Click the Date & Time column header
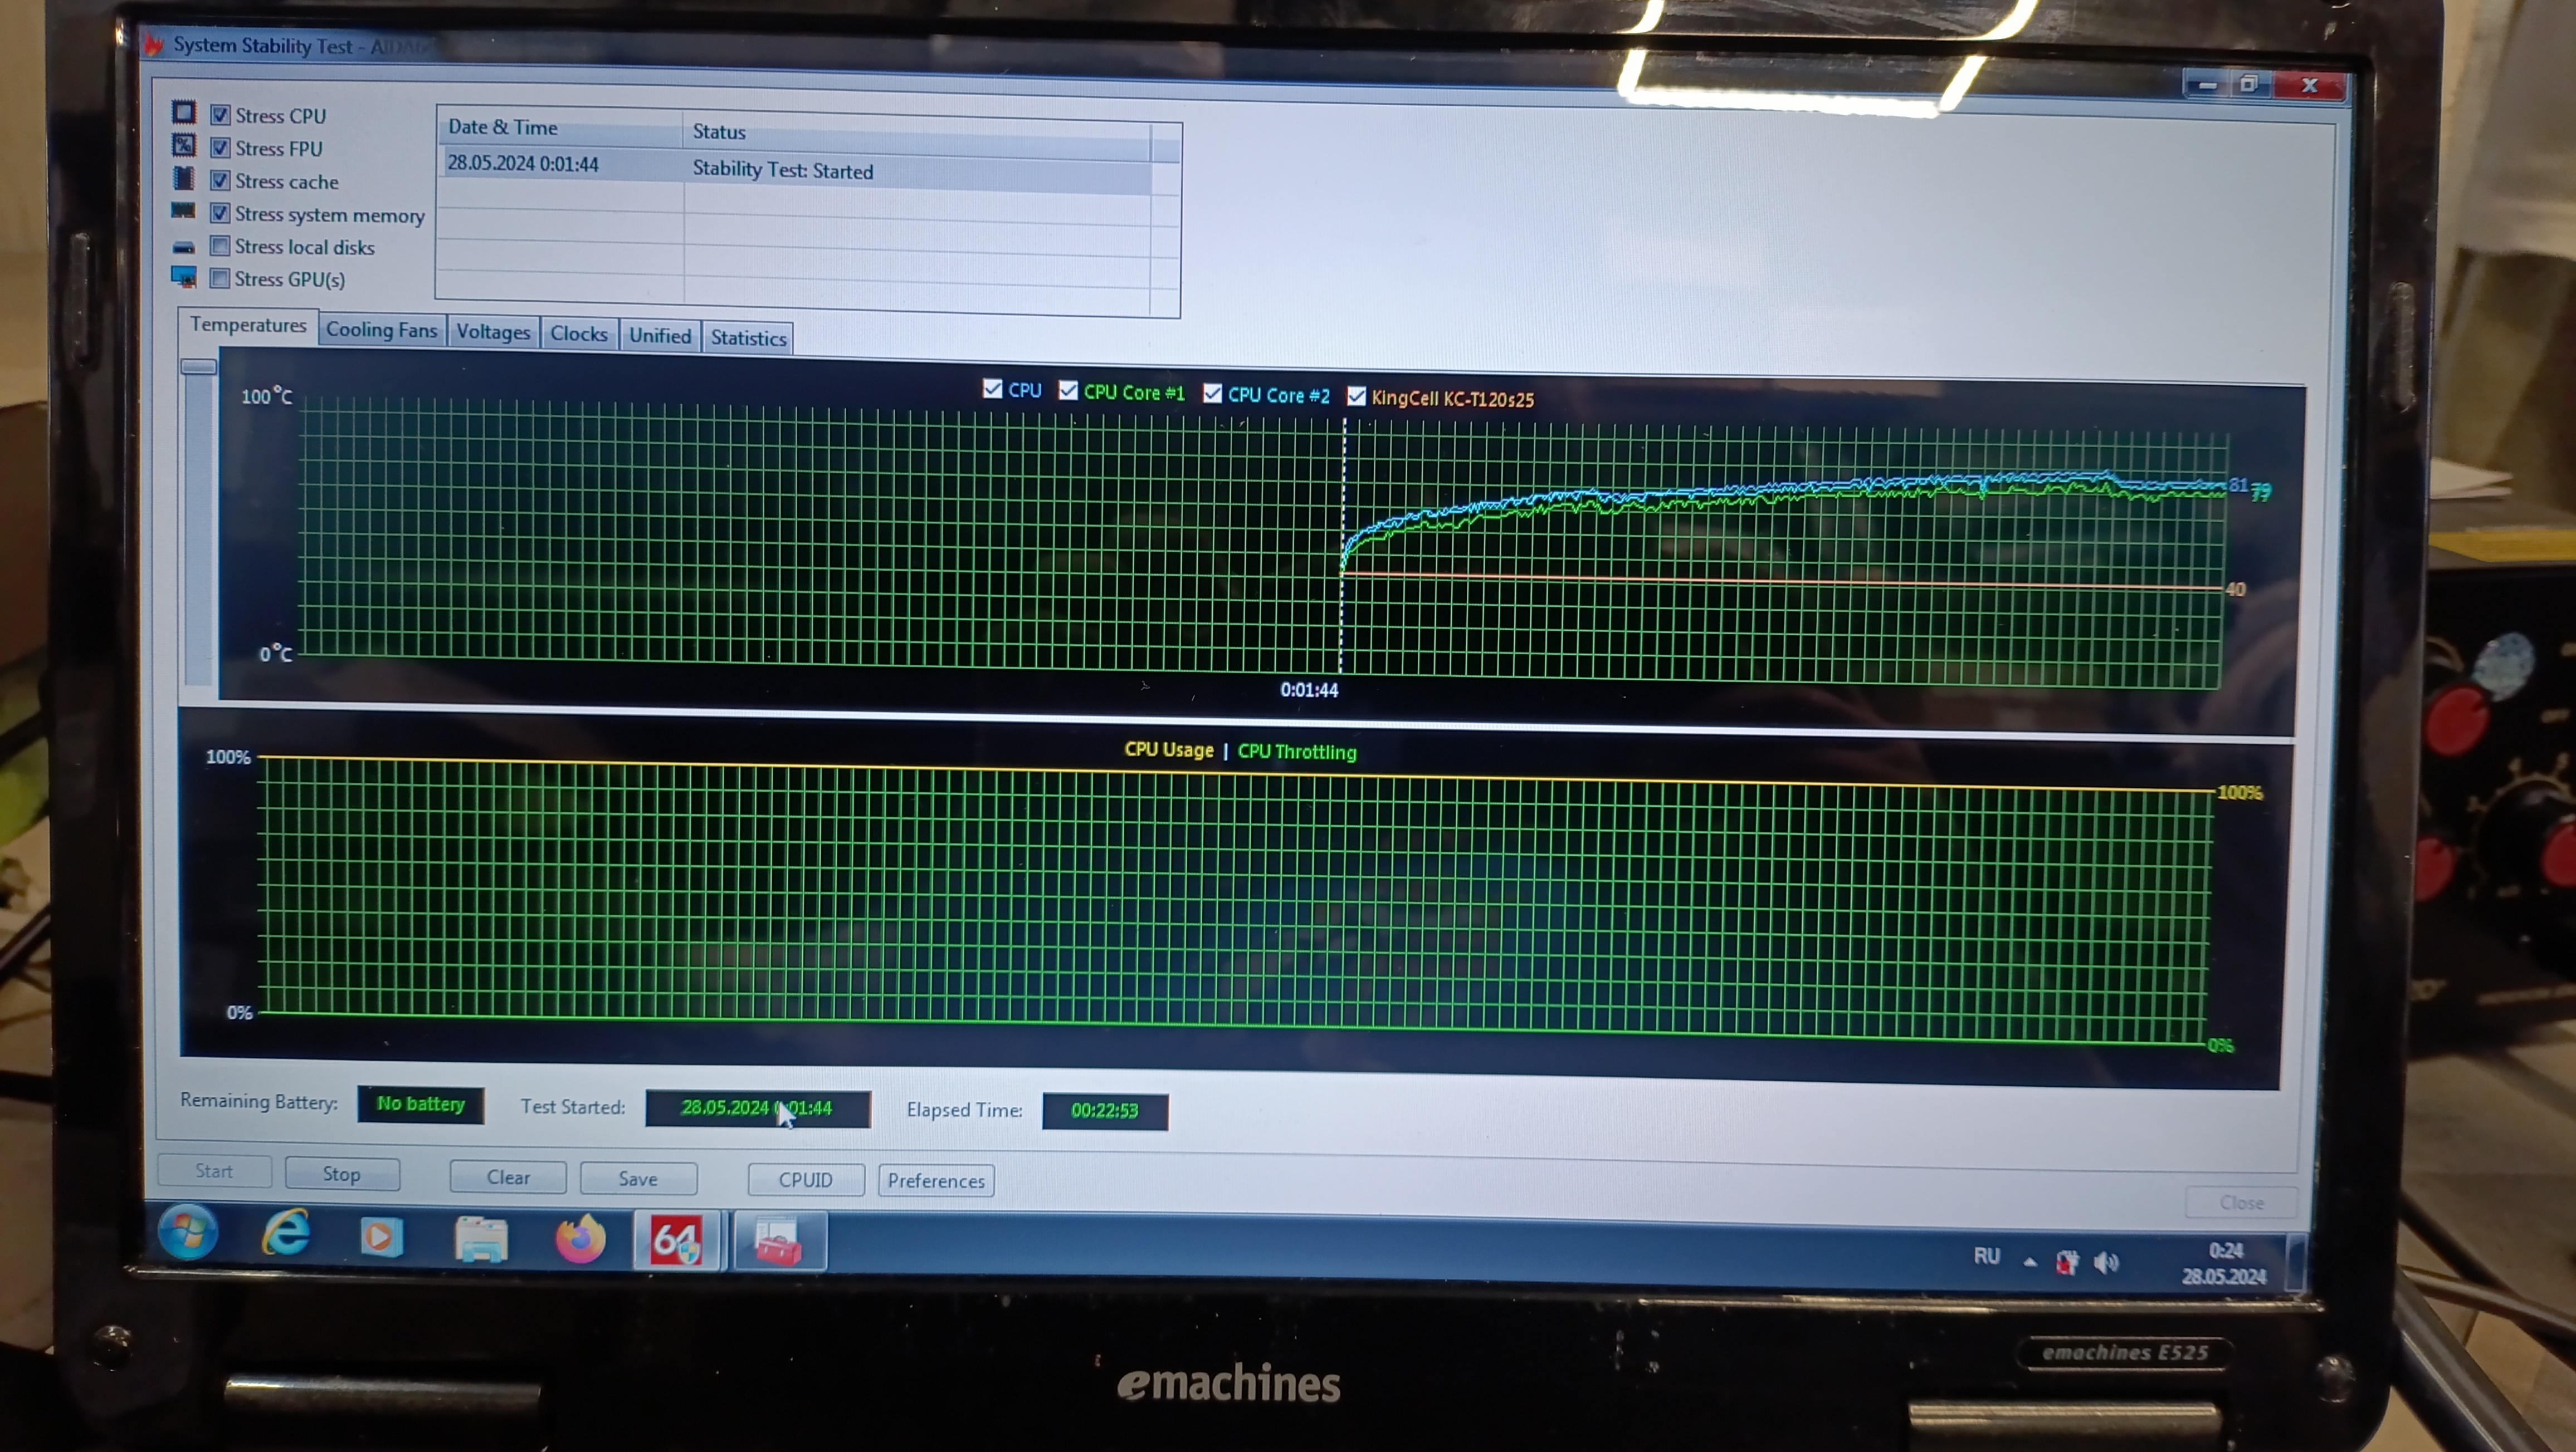 560,127
